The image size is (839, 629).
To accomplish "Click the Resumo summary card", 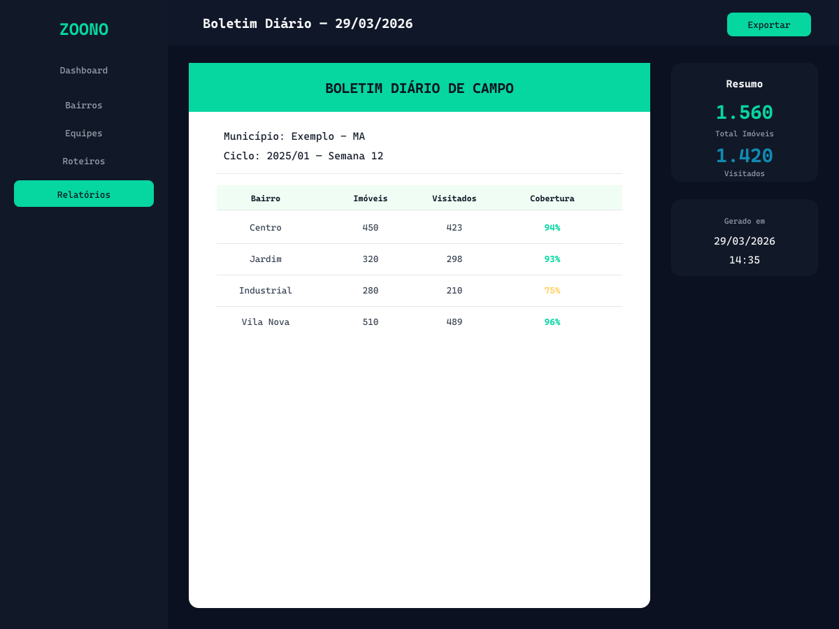I will coord(744,122).
